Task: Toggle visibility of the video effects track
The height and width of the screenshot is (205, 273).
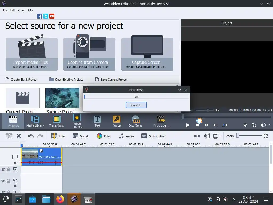Action: [x=3, y=169]
